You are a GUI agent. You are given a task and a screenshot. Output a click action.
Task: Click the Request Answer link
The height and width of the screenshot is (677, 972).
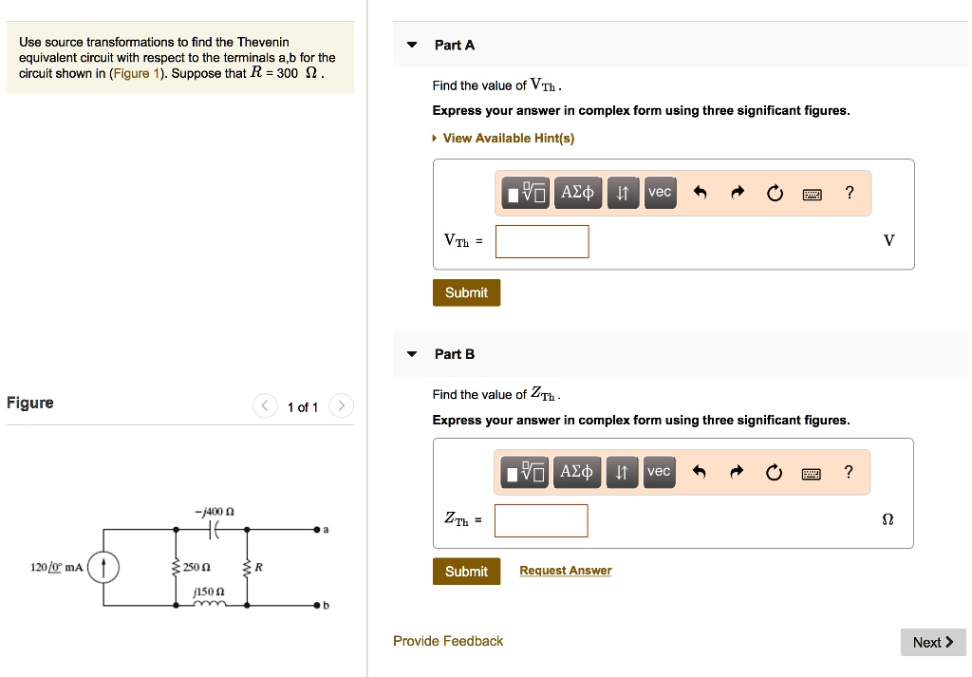point(566,571)
